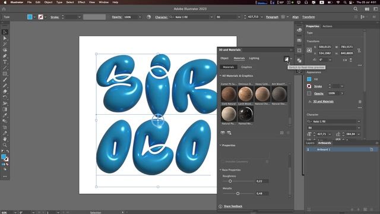Open the 3D and Materials appearance link
Viewport: 380px width, 214px height.
coord(323,102)
